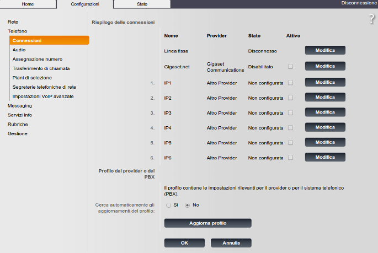Click the Linea fissa connection name

pyautogui.click(x=176, y=51)
